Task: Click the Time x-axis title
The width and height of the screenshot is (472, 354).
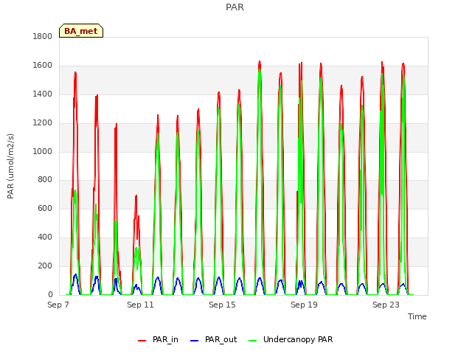Action: point(417,316)
